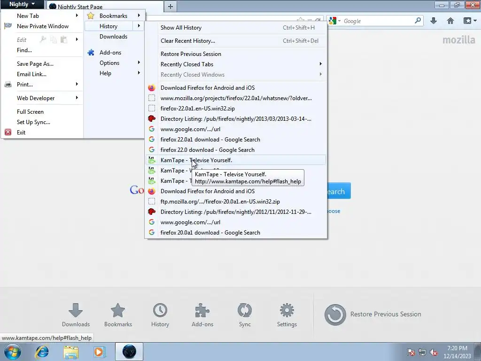
Task: Open the Nightly menu button dropdown
Action: (22, 4)
